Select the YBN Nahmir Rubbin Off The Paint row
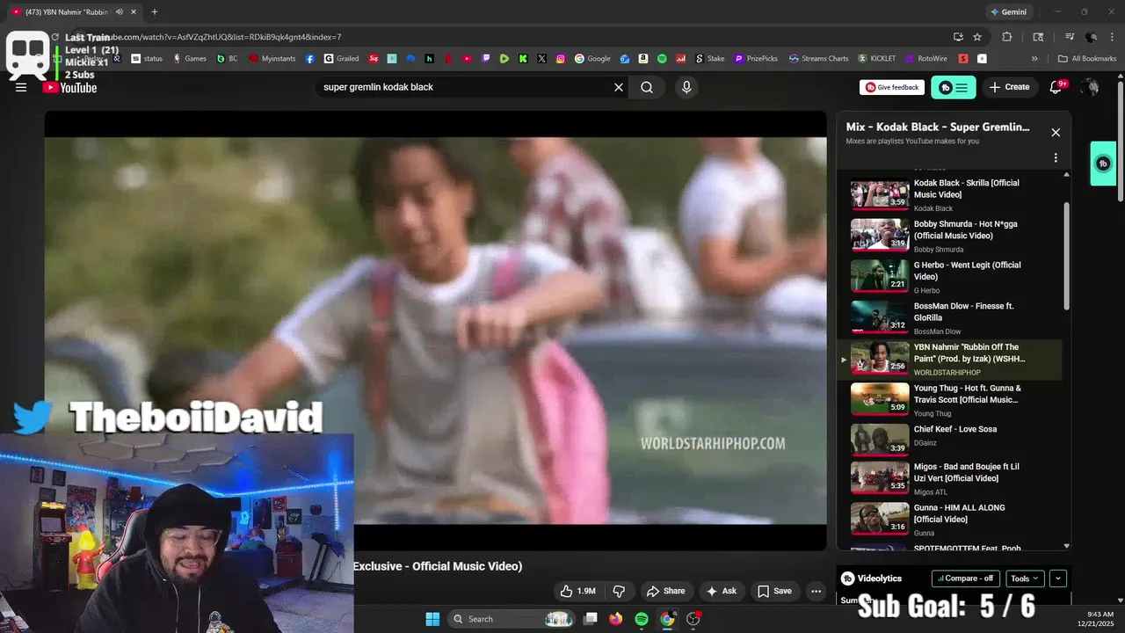 (949, 360)
